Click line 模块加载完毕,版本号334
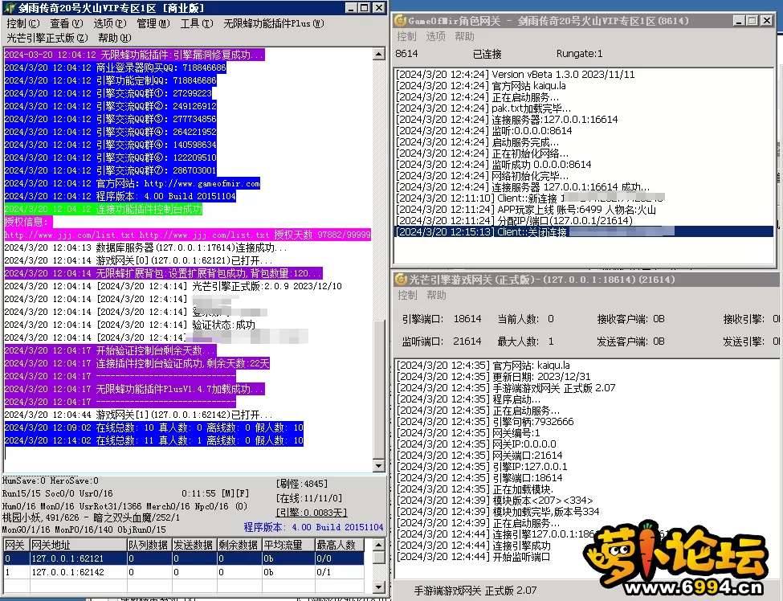The width and height of the screenshot is (783, 601). pyautogui.click(x=498, y=512)
